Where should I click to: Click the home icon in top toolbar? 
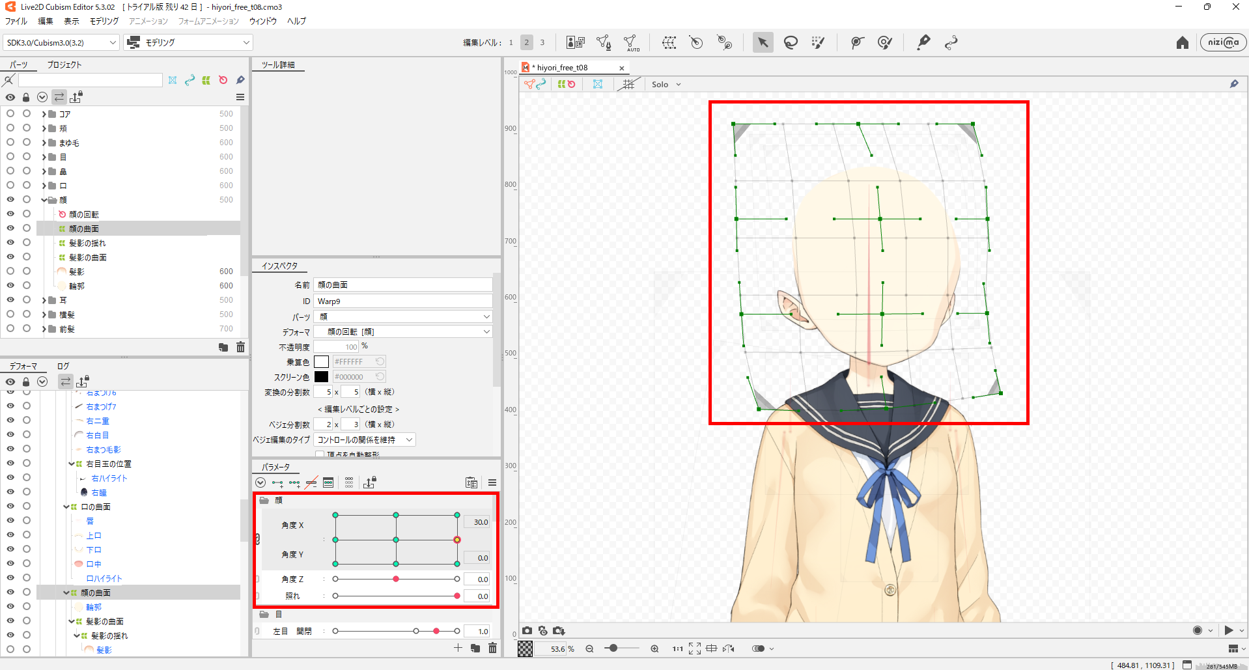[x=1183, y=42]
